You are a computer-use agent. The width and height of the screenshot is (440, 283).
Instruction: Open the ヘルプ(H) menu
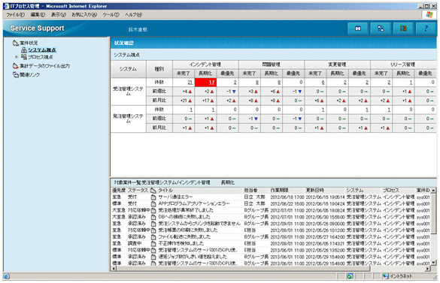(x=134, y=14)
